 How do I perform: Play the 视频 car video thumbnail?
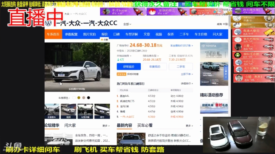coord(68,111)
